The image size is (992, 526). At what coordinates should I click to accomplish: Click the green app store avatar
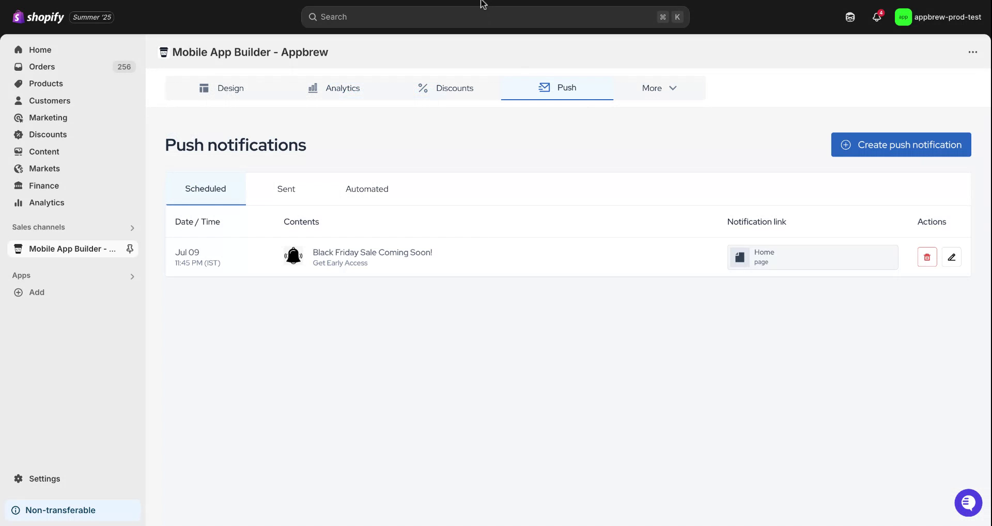(903, 17)
